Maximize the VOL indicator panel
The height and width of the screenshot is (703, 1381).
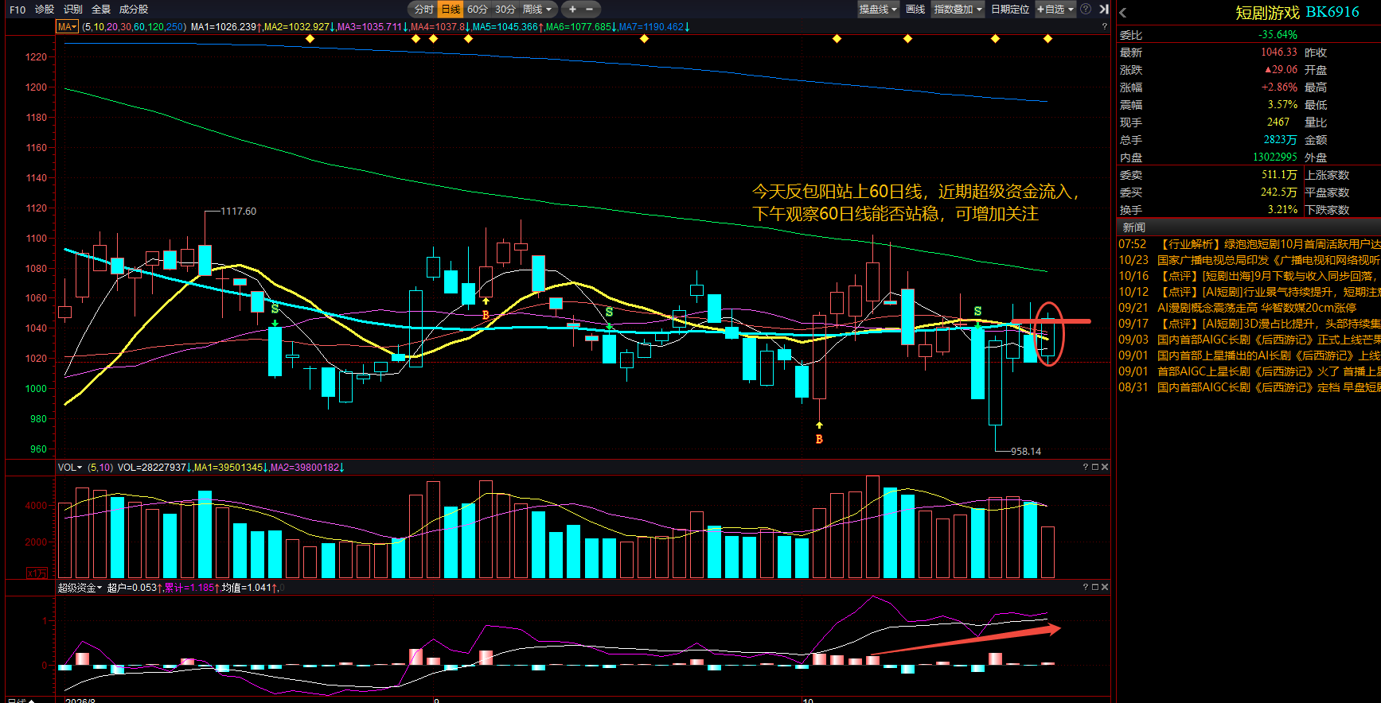[1095, 467]
